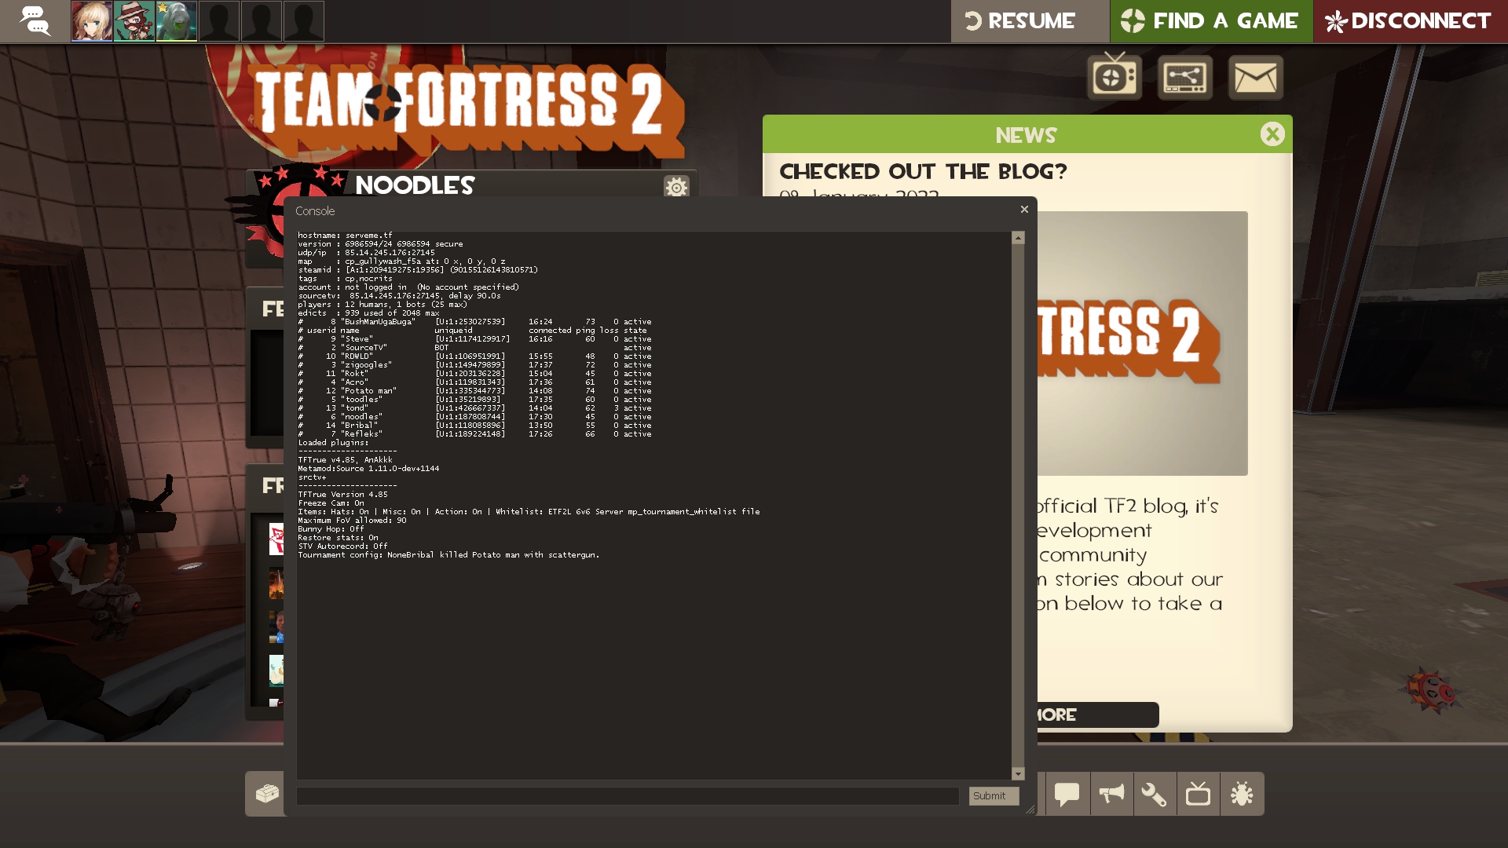Click the first empty party slot
This screenshot has width=1508, height=848.
[x=219, y=21]
